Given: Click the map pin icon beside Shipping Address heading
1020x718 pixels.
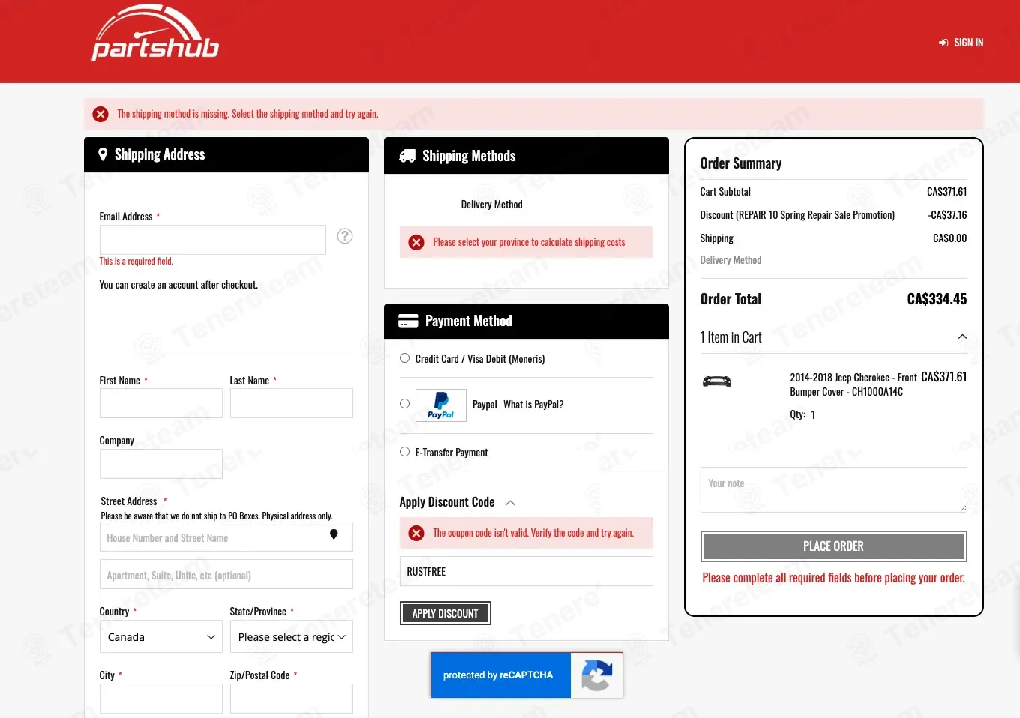Looking at the screenshot, I should pyautogui.click(x=103, y=154).
